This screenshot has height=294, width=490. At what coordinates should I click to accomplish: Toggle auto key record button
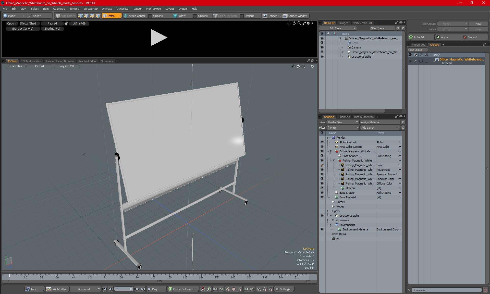pyautogui.click(x=234, y=289)
